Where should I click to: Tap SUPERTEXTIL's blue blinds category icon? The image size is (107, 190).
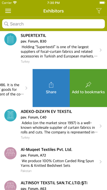(10, 39)
